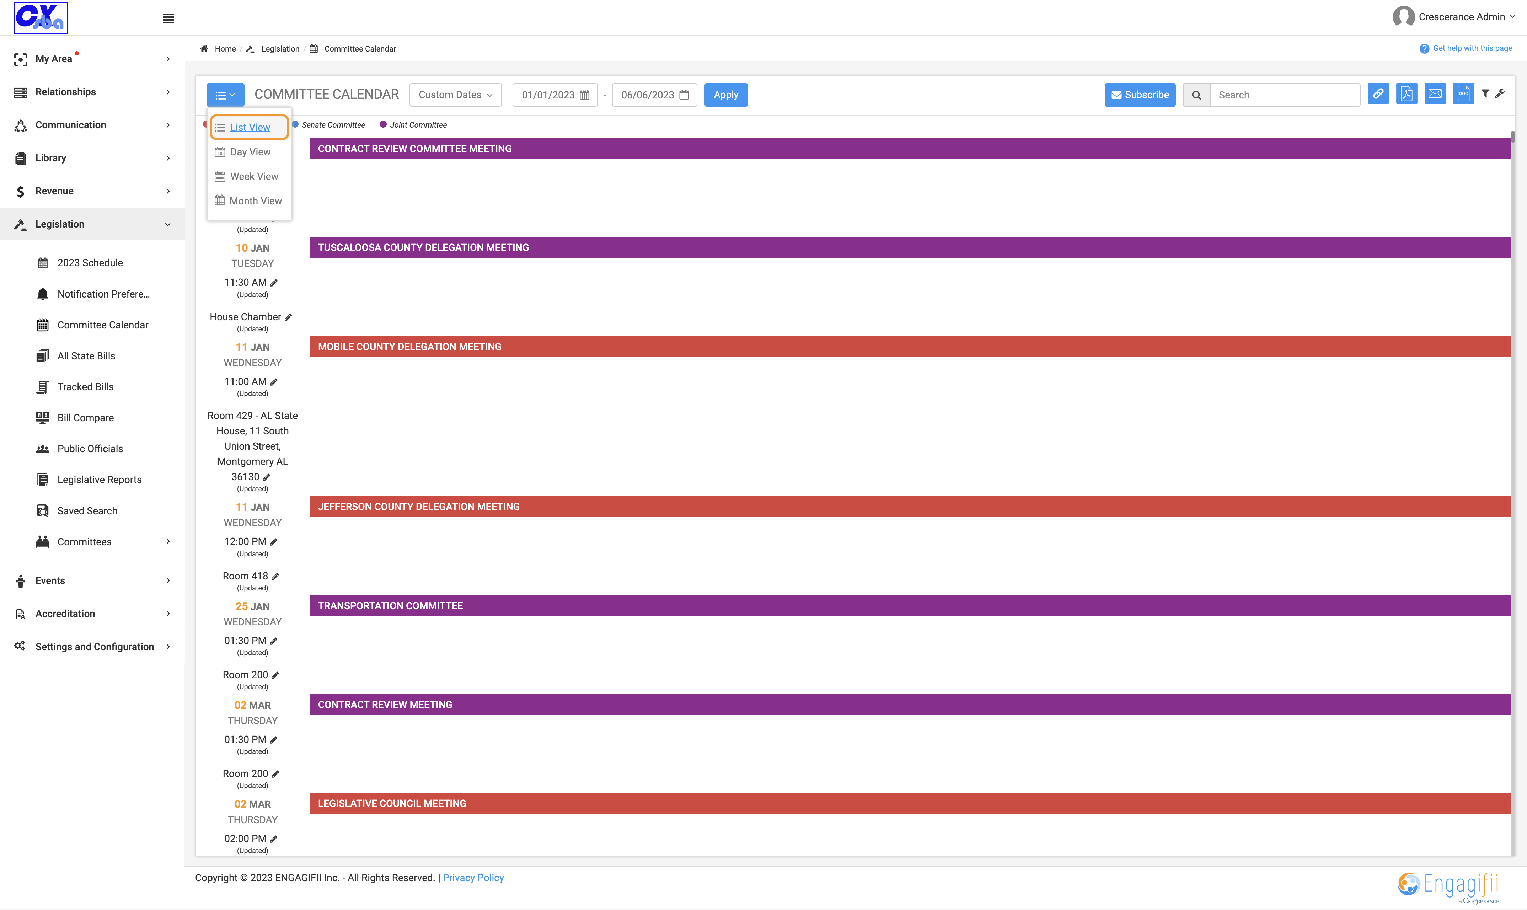This screenshot has height=910, width=1527.
Task: Export calendar as DOC icon
Action: click(x=1463, y=94)
